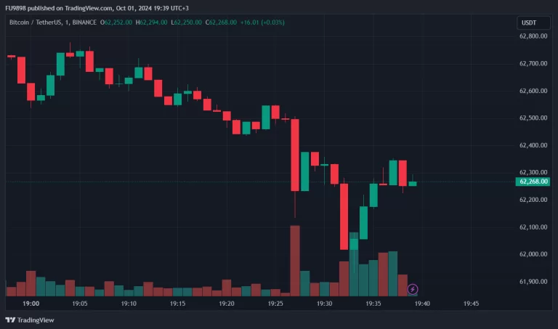Click the purple lightning bolt icon
Screen dimensions: 558x329
413,289
